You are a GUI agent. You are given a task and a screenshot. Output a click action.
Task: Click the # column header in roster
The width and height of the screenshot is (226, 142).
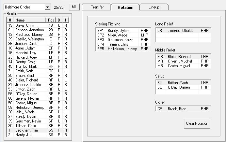click(x=10, y=20)
